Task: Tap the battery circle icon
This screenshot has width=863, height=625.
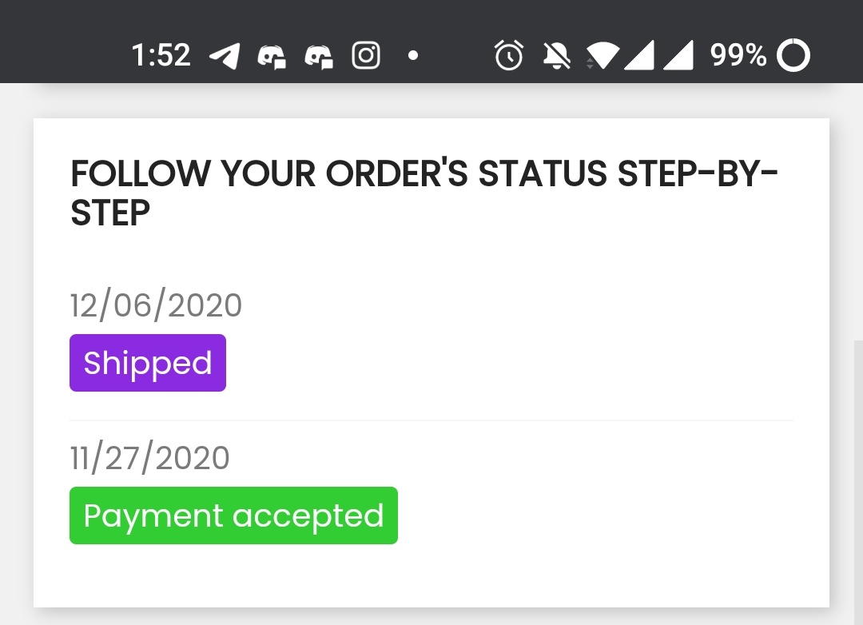Action: (793, 56)
